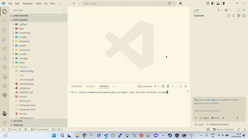This screenshot has height=139, width=248.
Task: Open the Windows Start menu
Action: tap(54, 135)
